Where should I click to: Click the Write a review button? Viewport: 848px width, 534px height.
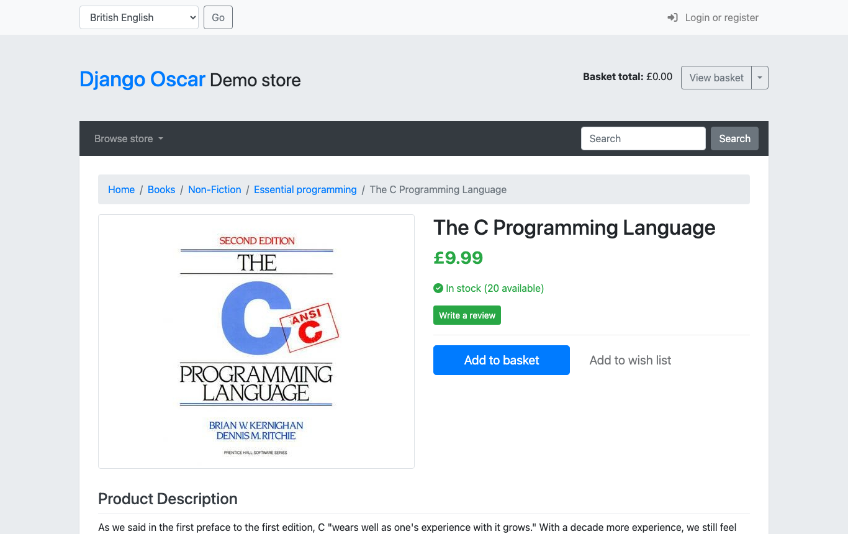pos(467,315)
